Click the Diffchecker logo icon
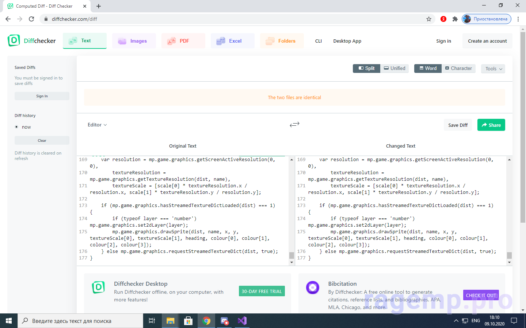The image size is (526, 328). pyautogui.click(x=14, y=40)
